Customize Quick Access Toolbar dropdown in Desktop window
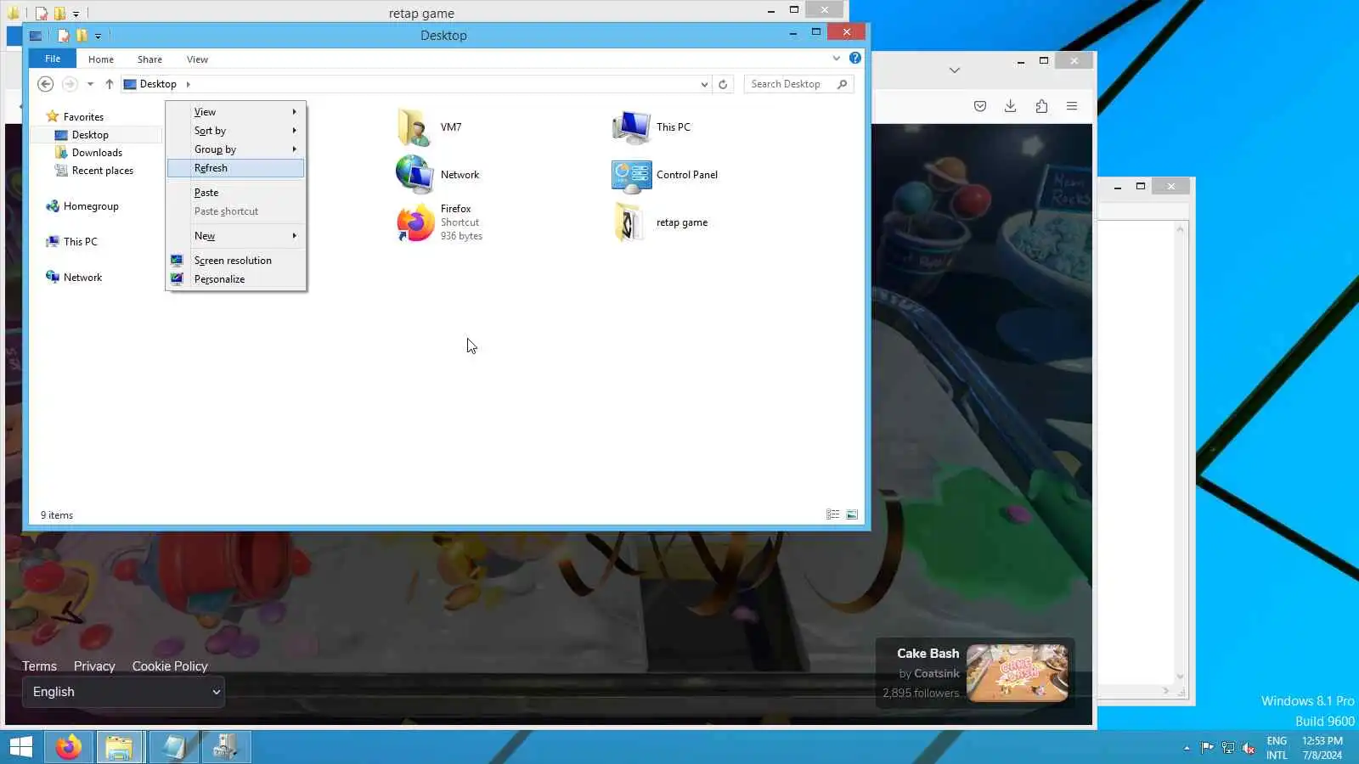 (x=98, y=36)
